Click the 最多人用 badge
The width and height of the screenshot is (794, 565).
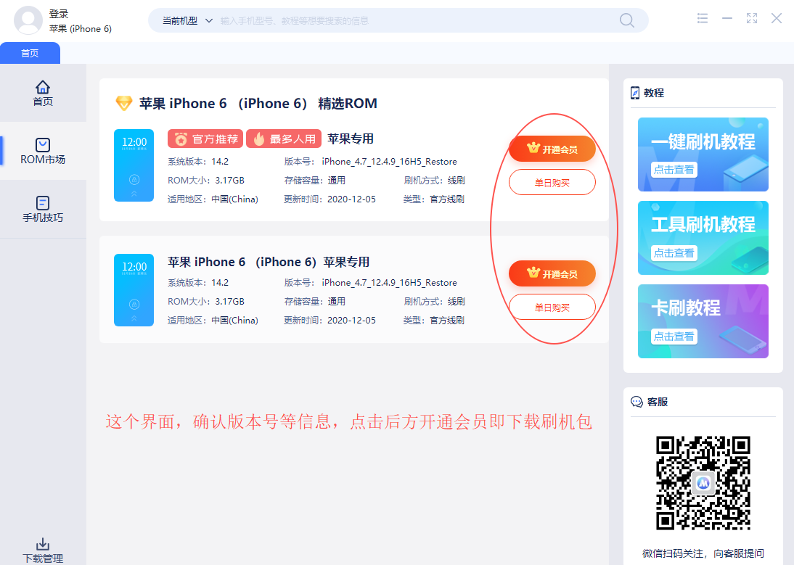[x=284, y=139]
